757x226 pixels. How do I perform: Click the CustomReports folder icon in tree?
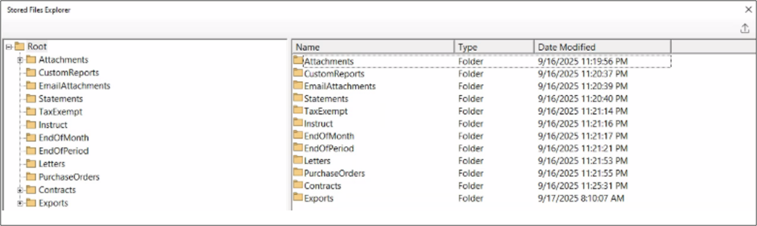(31, 73)
